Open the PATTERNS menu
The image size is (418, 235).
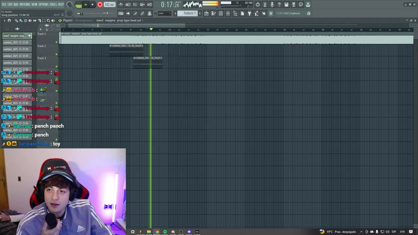(x=25, y=4)
